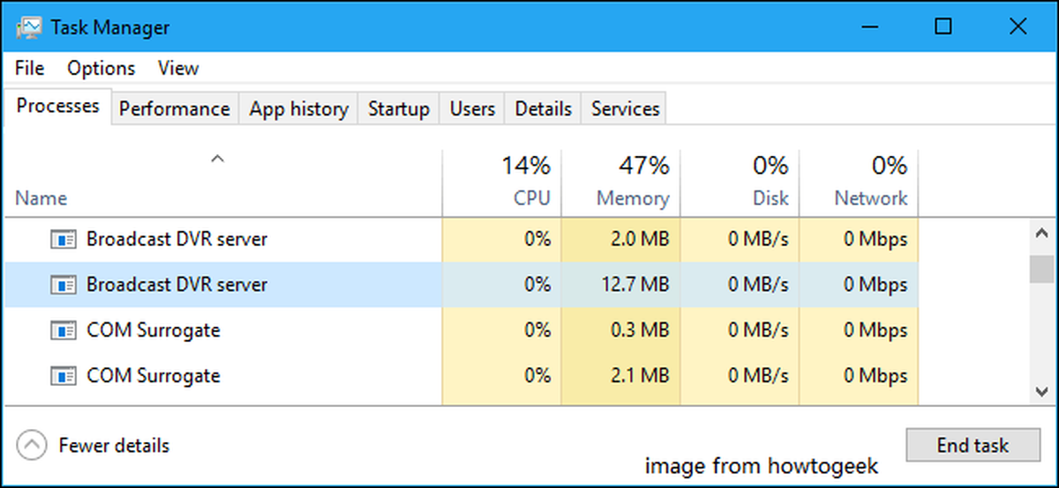
Task: Sort processes by the Memory column header
Action: (620, 181)
